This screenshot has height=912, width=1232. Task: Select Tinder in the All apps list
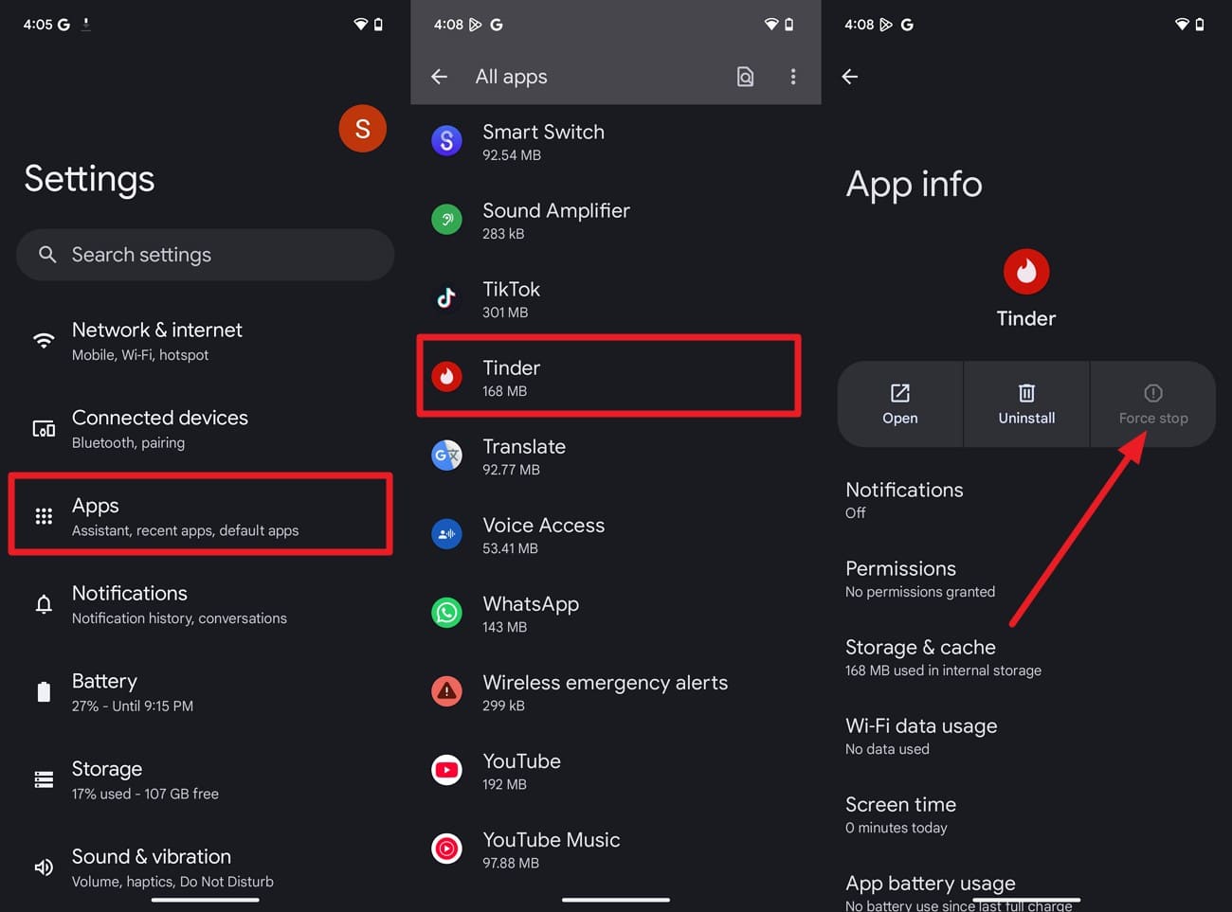[x=608, y=376]
